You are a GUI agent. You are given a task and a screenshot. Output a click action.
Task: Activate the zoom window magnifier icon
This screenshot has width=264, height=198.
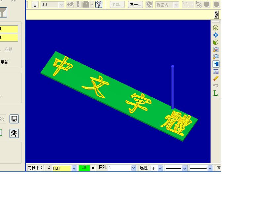pos(216,57)
